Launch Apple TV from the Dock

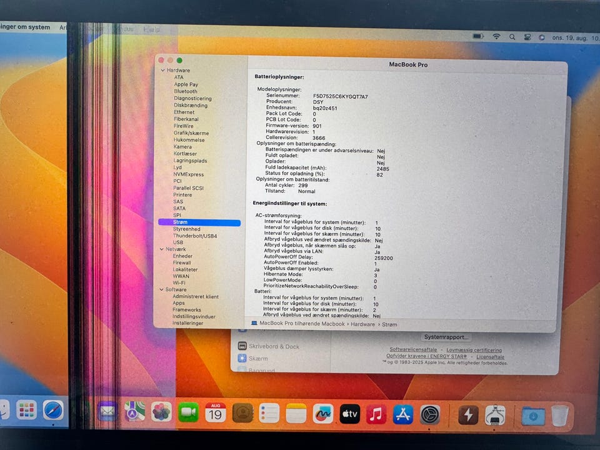point(350,414)
